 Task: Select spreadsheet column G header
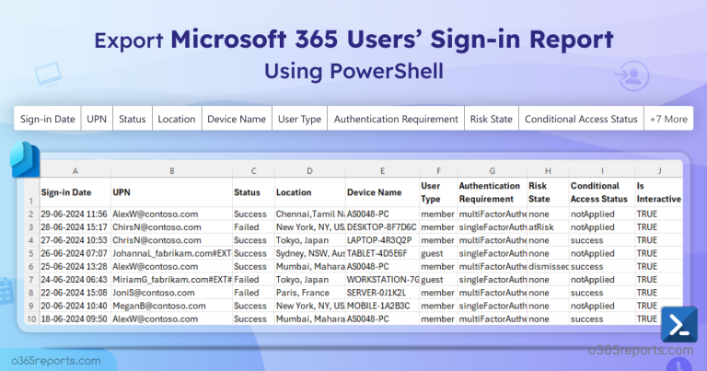[x=492, y=171]
